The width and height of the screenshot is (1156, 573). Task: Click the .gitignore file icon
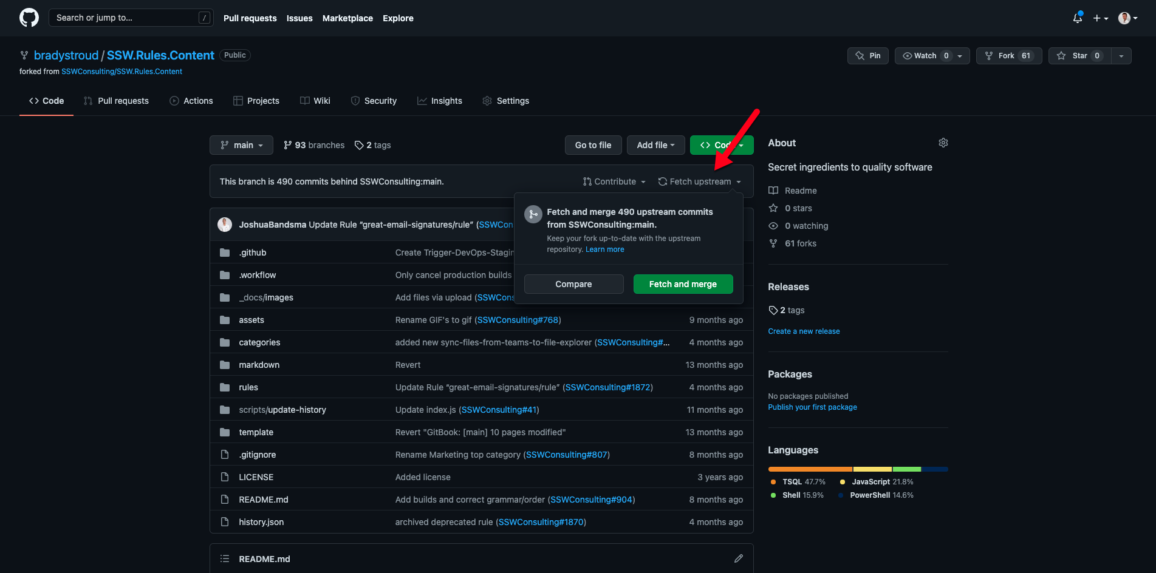tap(225, 455)
